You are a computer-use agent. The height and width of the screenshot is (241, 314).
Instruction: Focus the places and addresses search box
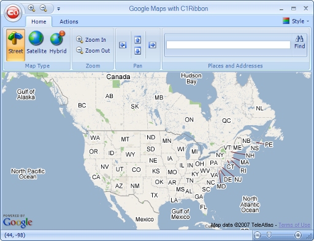[228, 45]
